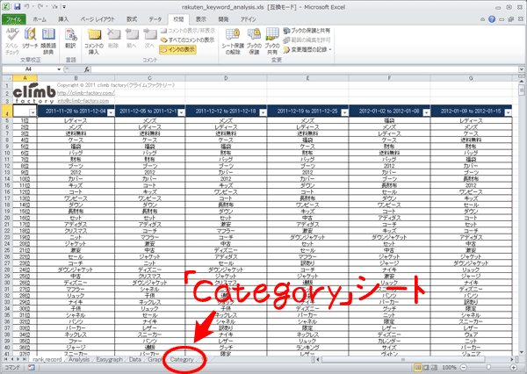Switch to the Home (ホーム) ribbon tab

(x=40, y=19)
